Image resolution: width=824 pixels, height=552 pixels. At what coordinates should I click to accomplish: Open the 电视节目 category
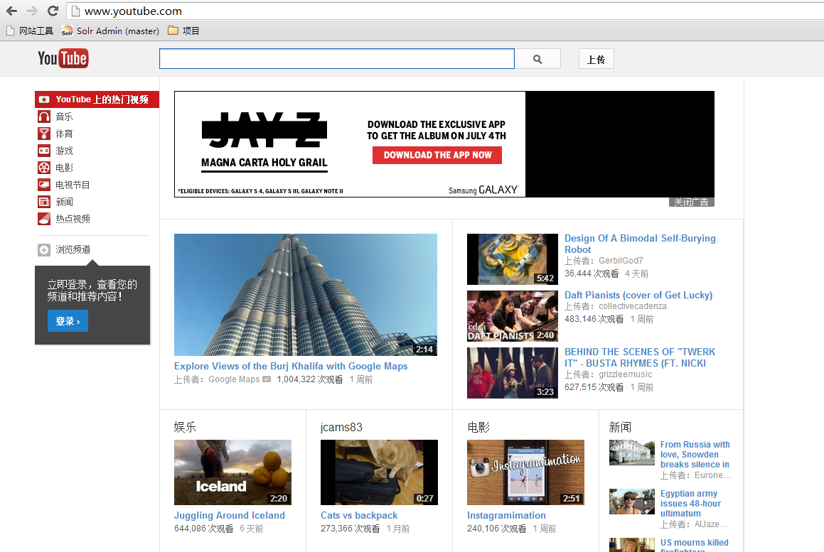point(73,185)
